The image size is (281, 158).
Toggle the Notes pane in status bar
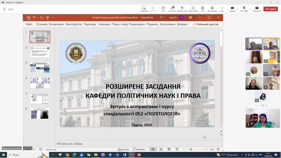123,149
